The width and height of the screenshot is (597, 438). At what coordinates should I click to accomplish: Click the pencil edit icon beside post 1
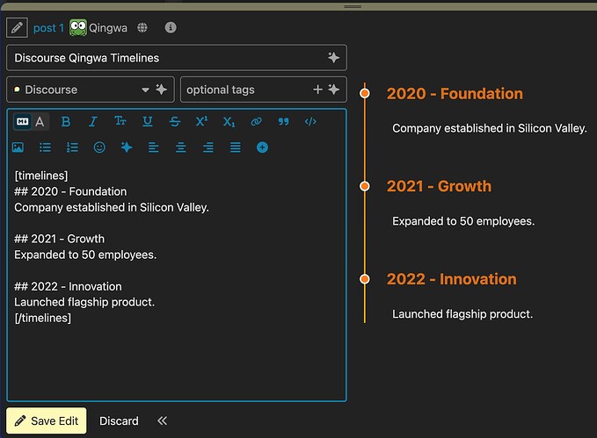click(x=17, y=28)
